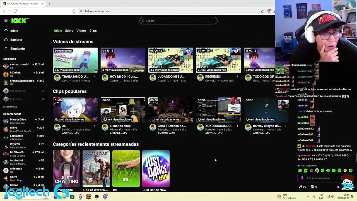
Task: Open the hamburger sidebar menu
Action: [6, 21]
